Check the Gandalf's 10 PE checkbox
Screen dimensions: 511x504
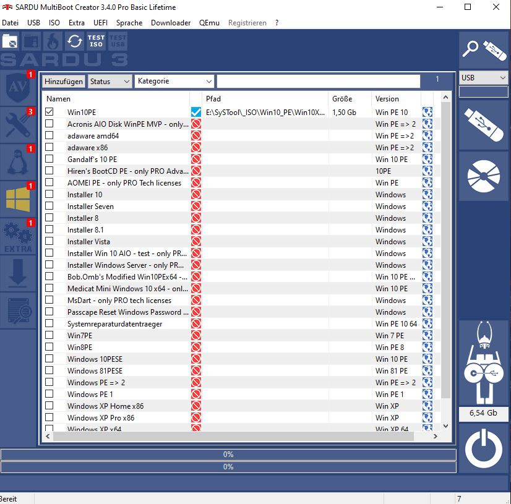pos(49,159)
